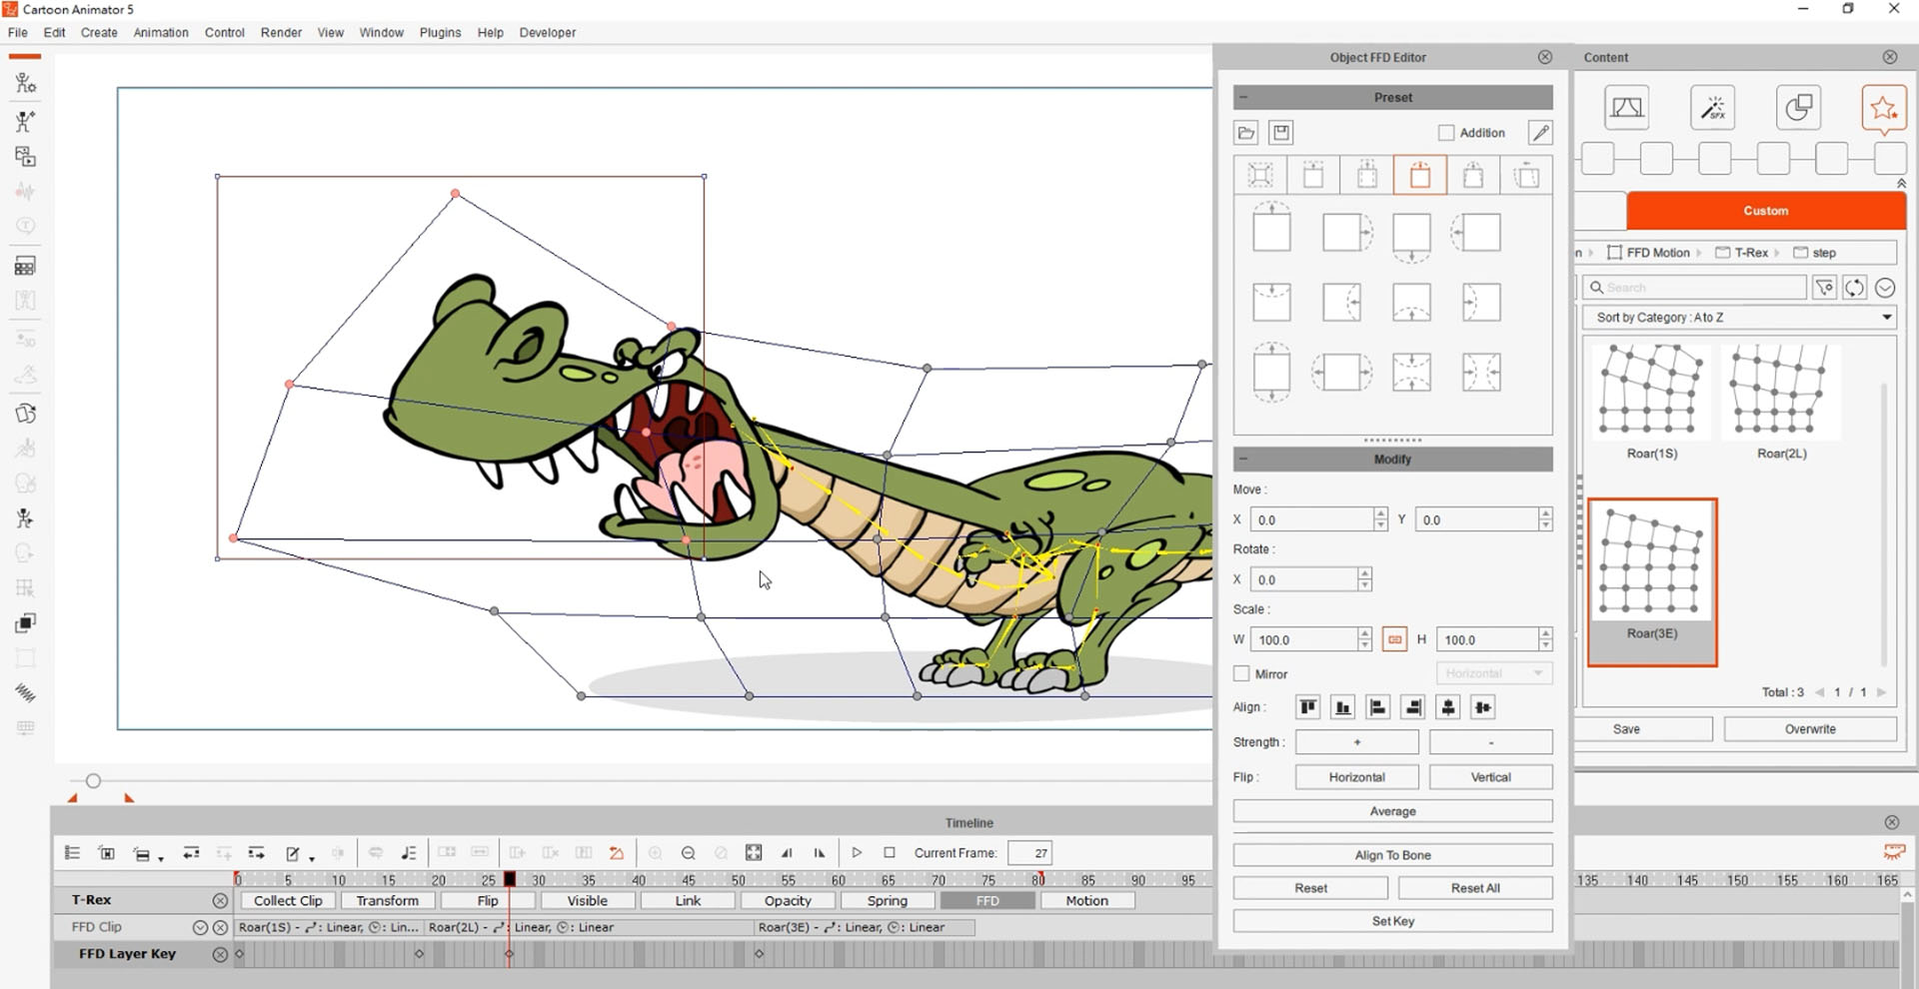Click the pencil edit icon beside Addition
The width and height of the screenshot is (1919, 989).
1540,133
